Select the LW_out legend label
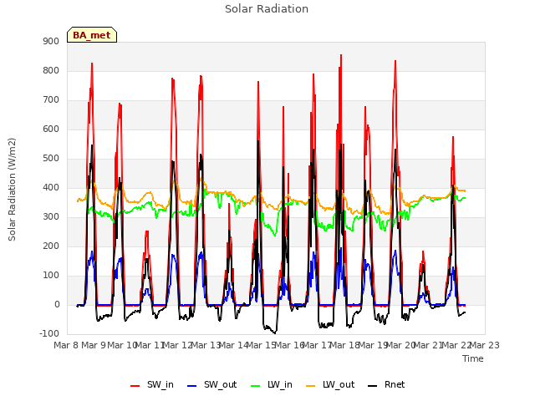Screen dimensions: 535x401 (x=339, y=384)
